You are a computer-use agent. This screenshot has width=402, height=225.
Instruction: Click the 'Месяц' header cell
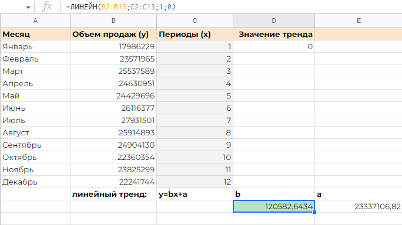[35, 34]
